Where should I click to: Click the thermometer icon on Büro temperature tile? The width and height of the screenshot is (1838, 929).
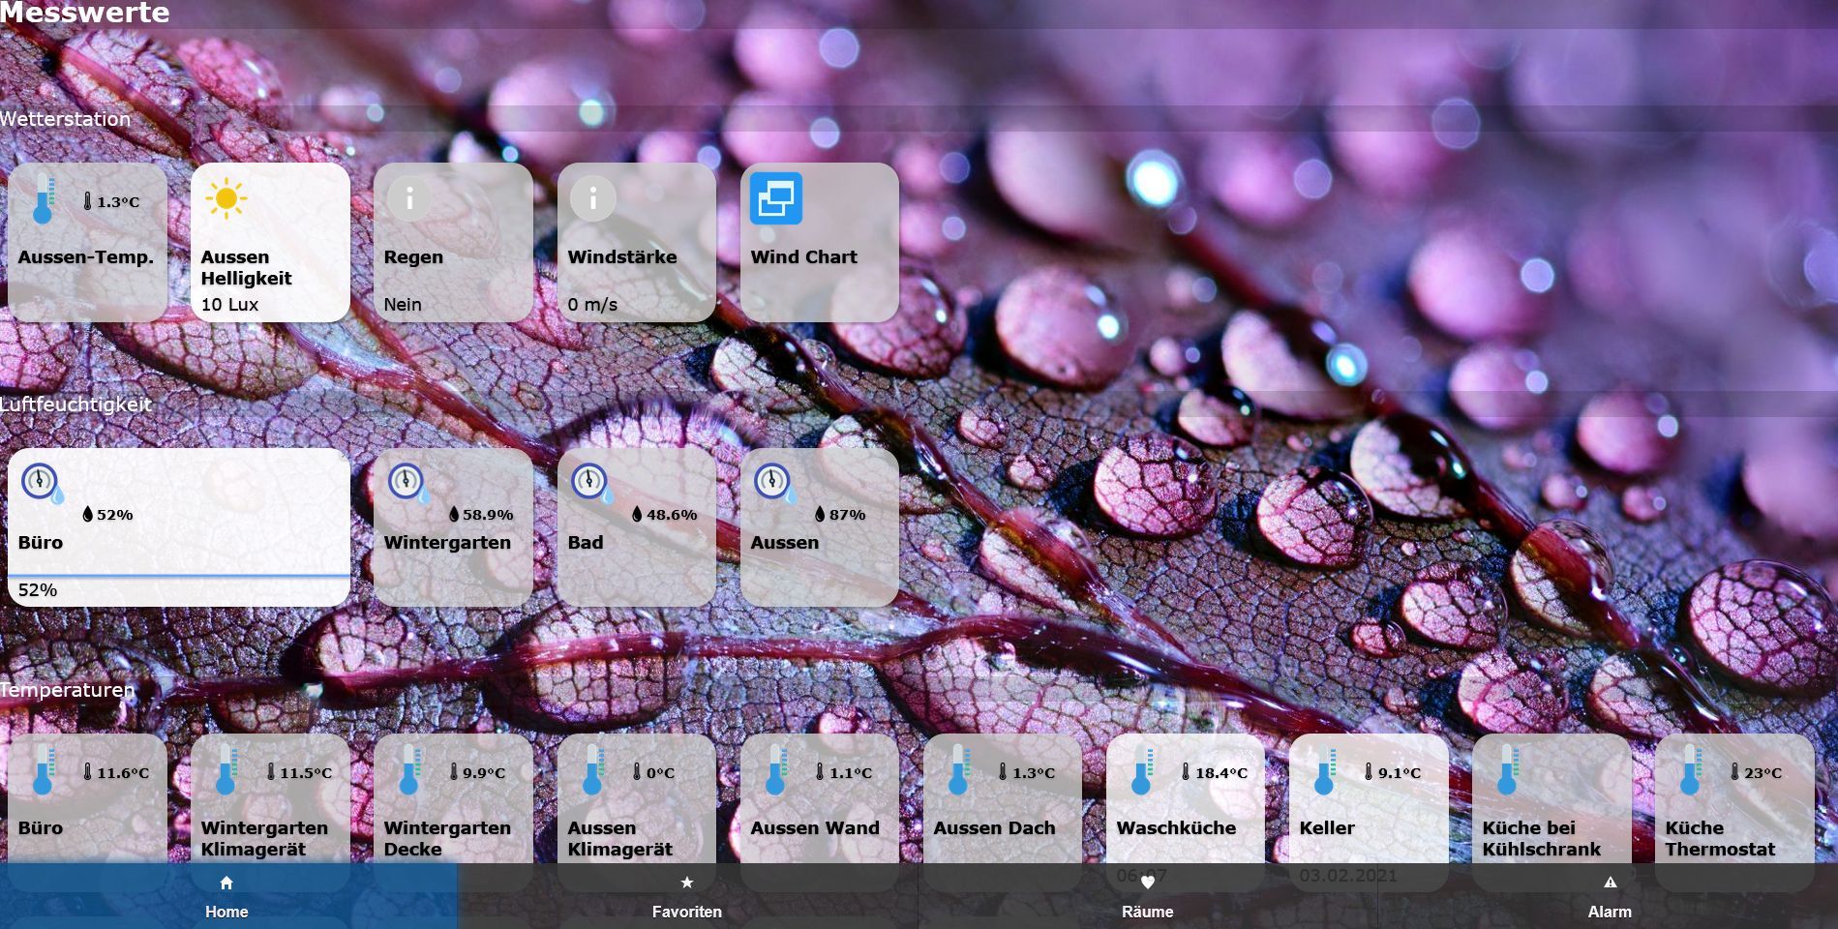pyautogui.click(x=45, y=769)
